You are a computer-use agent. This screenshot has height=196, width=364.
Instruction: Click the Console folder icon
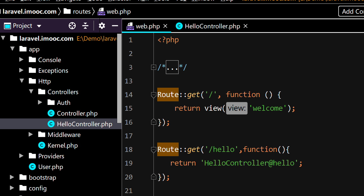point(32,59)
